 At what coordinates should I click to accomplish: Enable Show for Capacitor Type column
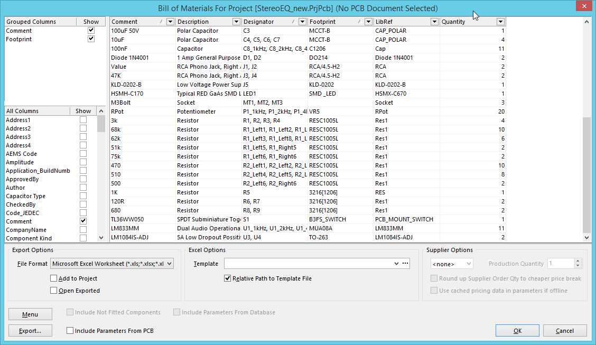tap(83, 195)
